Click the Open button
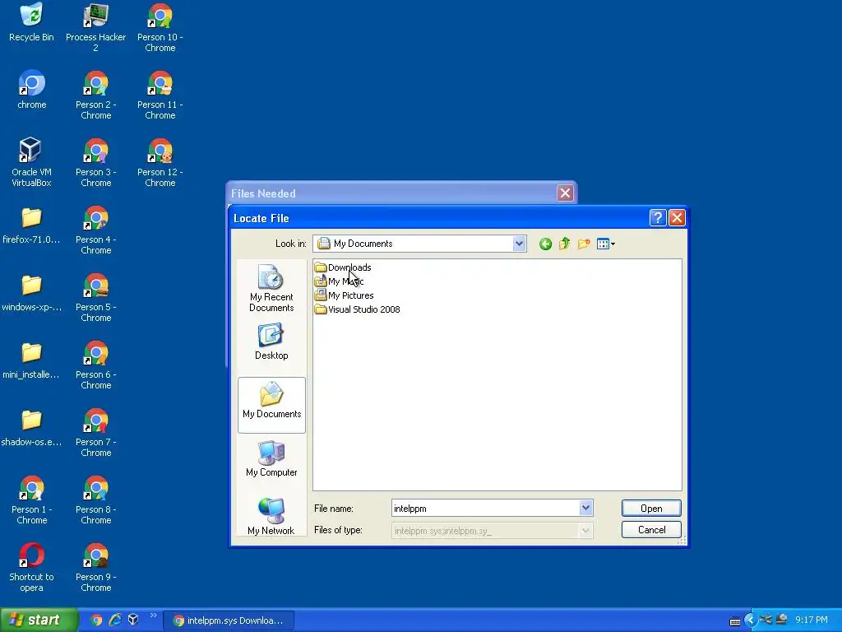Screen dimensions: 842x632 (651, 509)
